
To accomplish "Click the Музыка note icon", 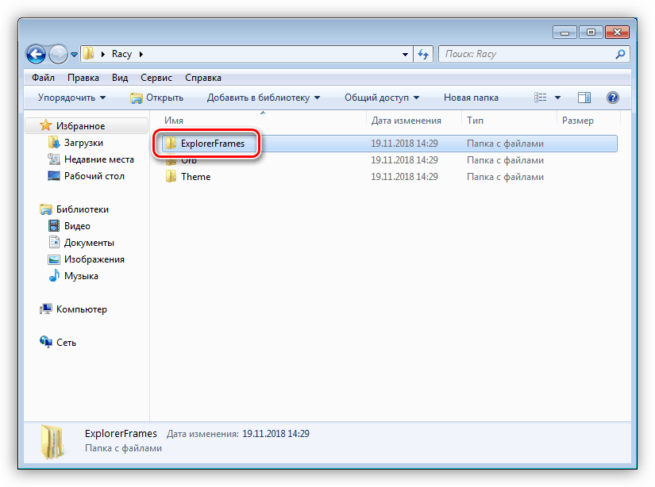I will pyautogui.click(x=54, y=275).
